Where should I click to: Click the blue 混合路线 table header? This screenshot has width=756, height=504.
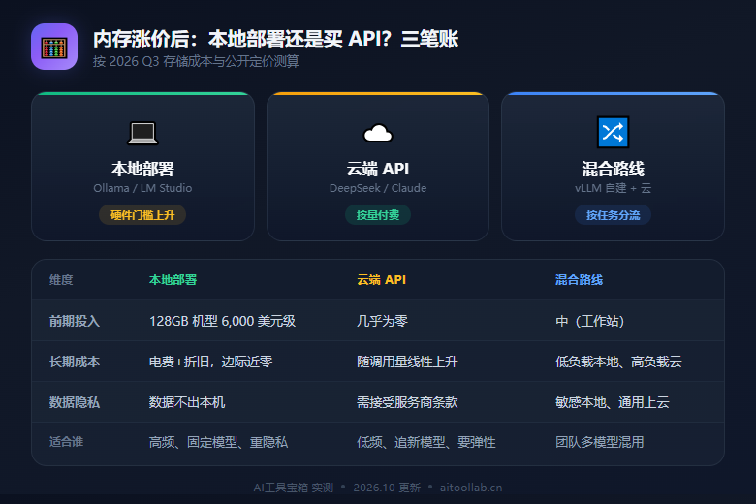click(x=579, y=280)
